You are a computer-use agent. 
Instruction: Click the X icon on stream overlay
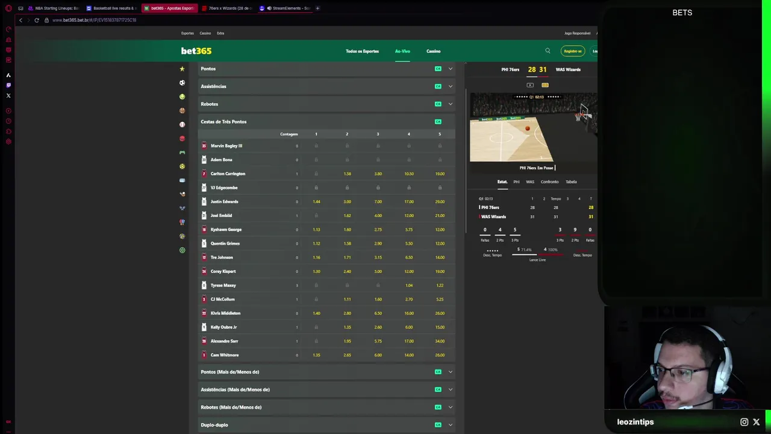(757, 423)
